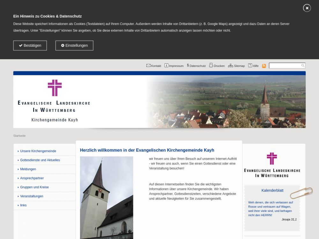Confirm cookies with Bestätigen button
Screen dimensions: 319x239
point(30,46)
